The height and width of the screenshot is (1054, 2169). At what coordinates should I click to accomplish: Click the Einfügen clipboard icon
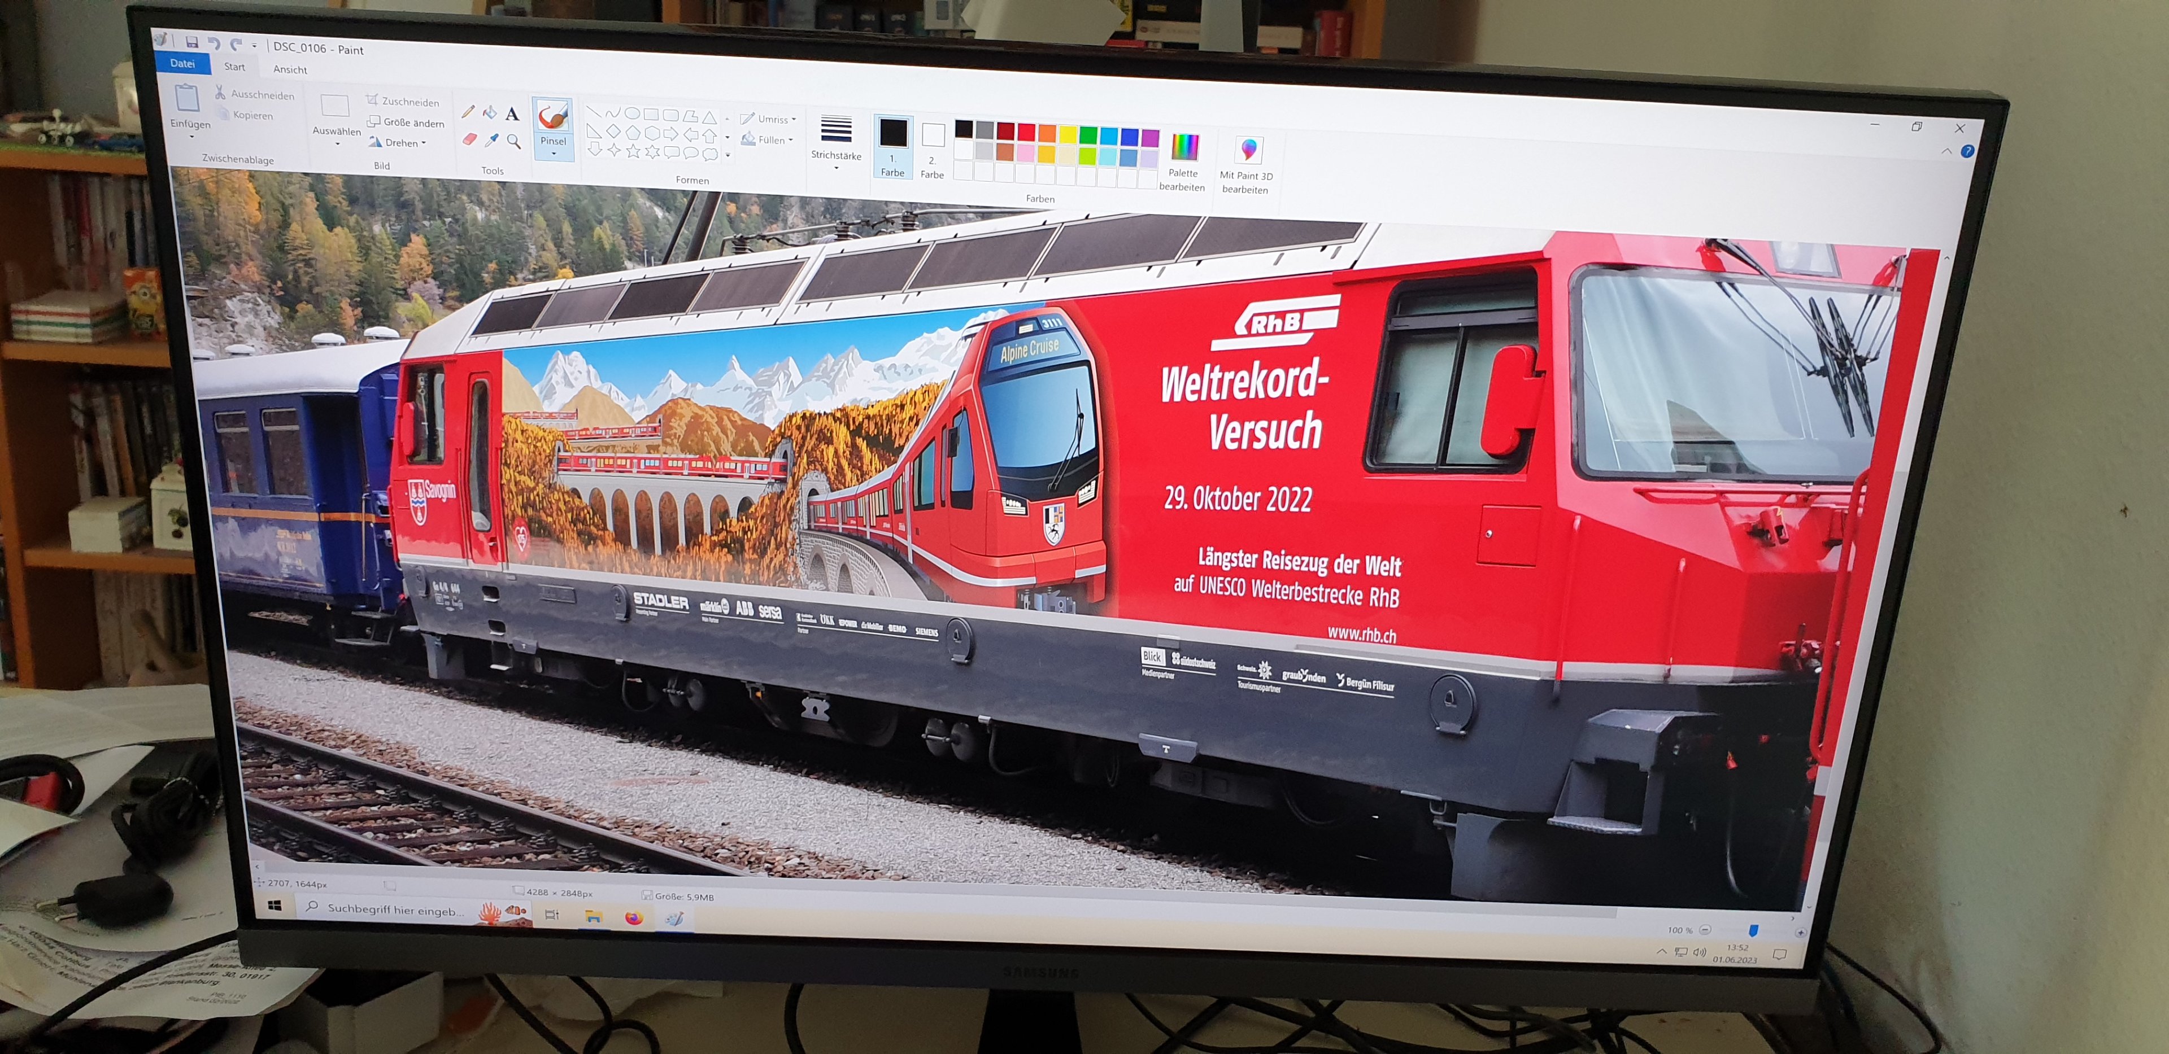(x=187, y=98)
